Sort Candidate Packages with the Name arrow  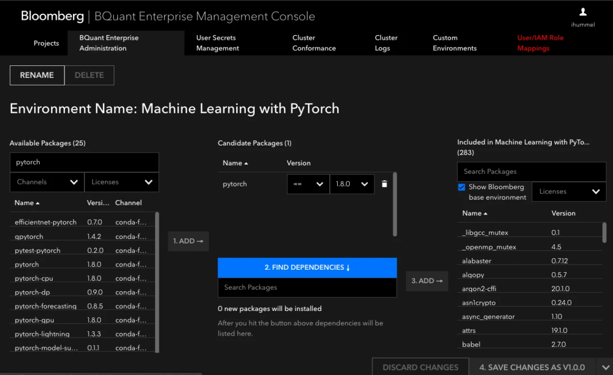coord(246,163)
